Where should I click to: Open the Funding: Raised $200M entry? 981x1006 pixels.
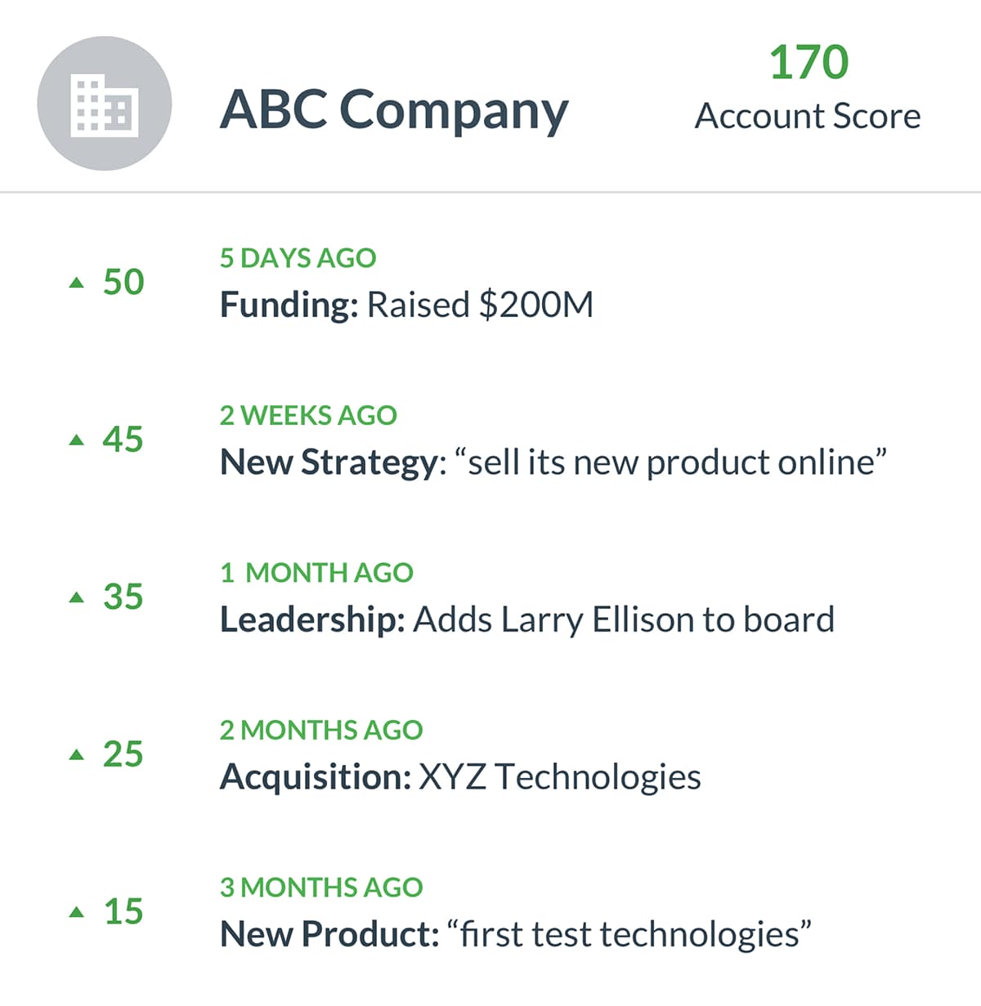pos(406,305)
